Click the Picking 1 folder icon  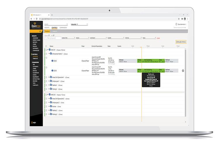(x=51, y=89)
